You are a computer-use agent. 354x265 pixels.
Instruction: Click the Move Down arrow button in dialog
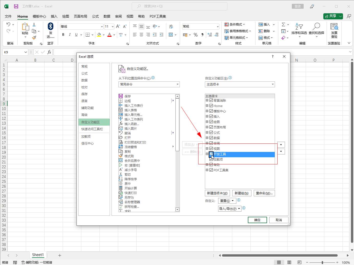click(x=281, y=151)
